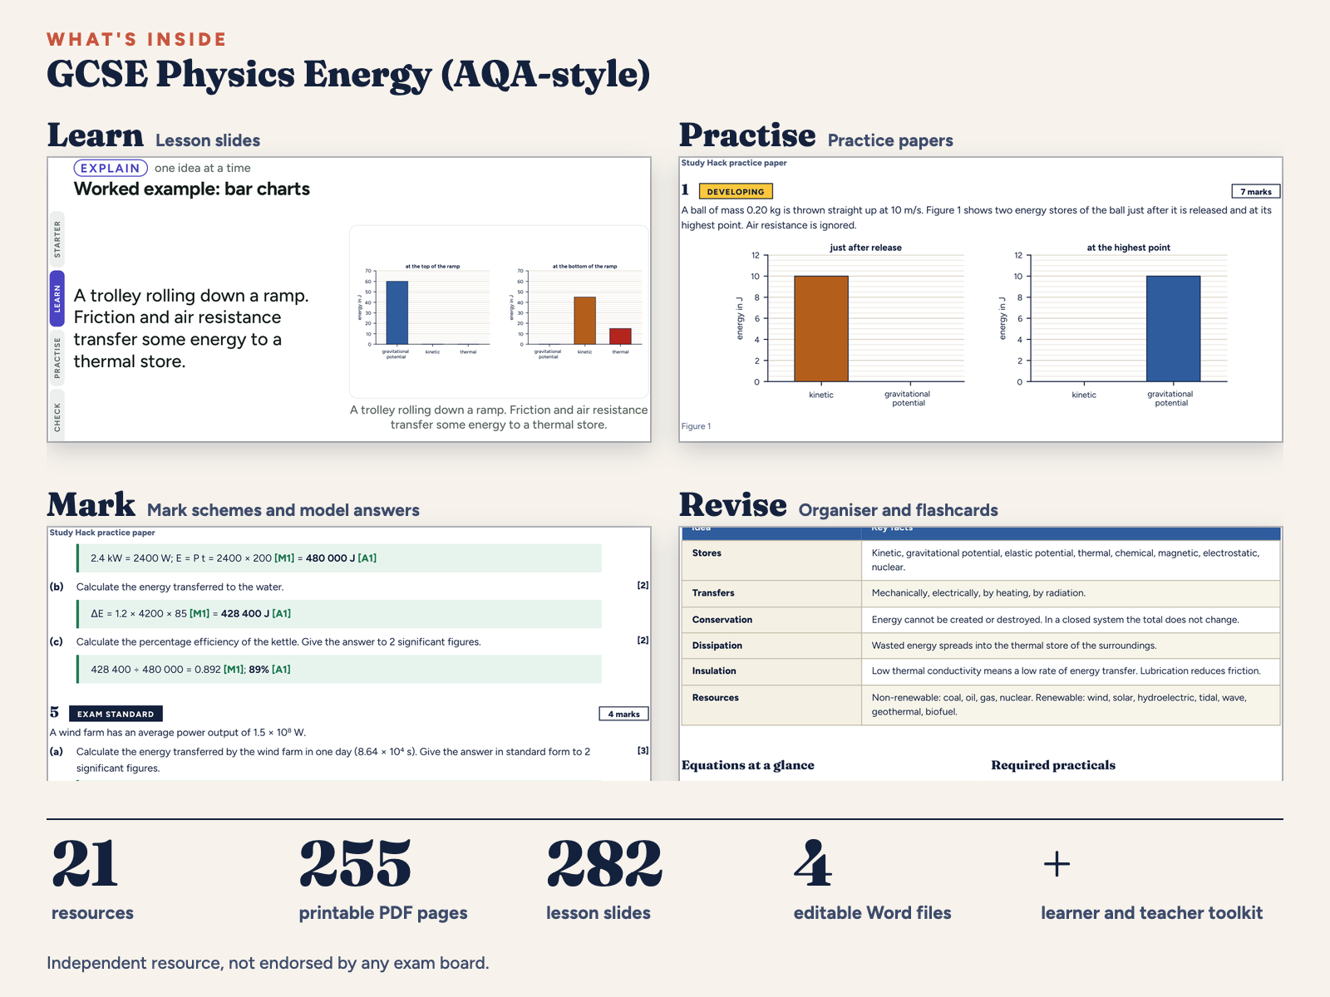Image resolution: width=1330 pixels, height=997 pixels.
Task: Click the '21 resources' statistic
Action: coord(92,881)
